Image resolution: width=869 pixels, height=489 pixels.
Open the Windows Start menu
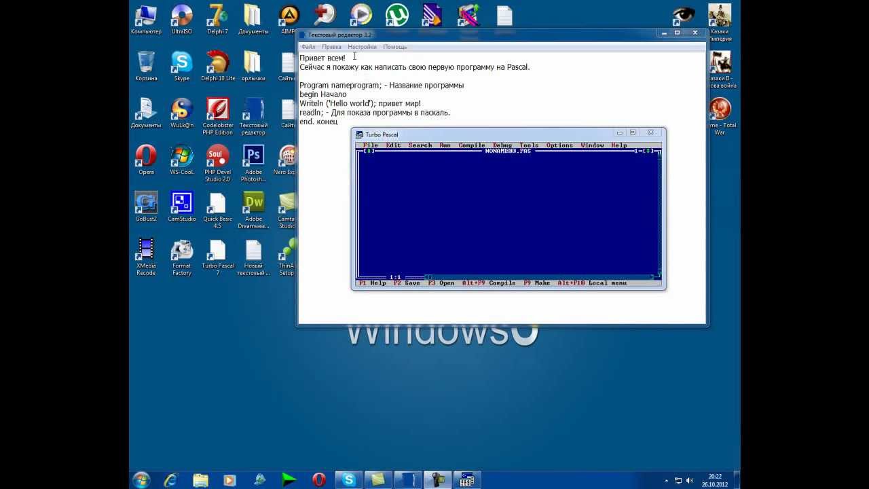[141, 479]
